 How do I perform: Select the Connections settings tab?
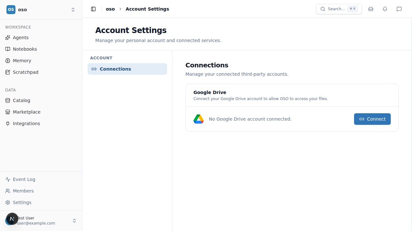(127, 69)
